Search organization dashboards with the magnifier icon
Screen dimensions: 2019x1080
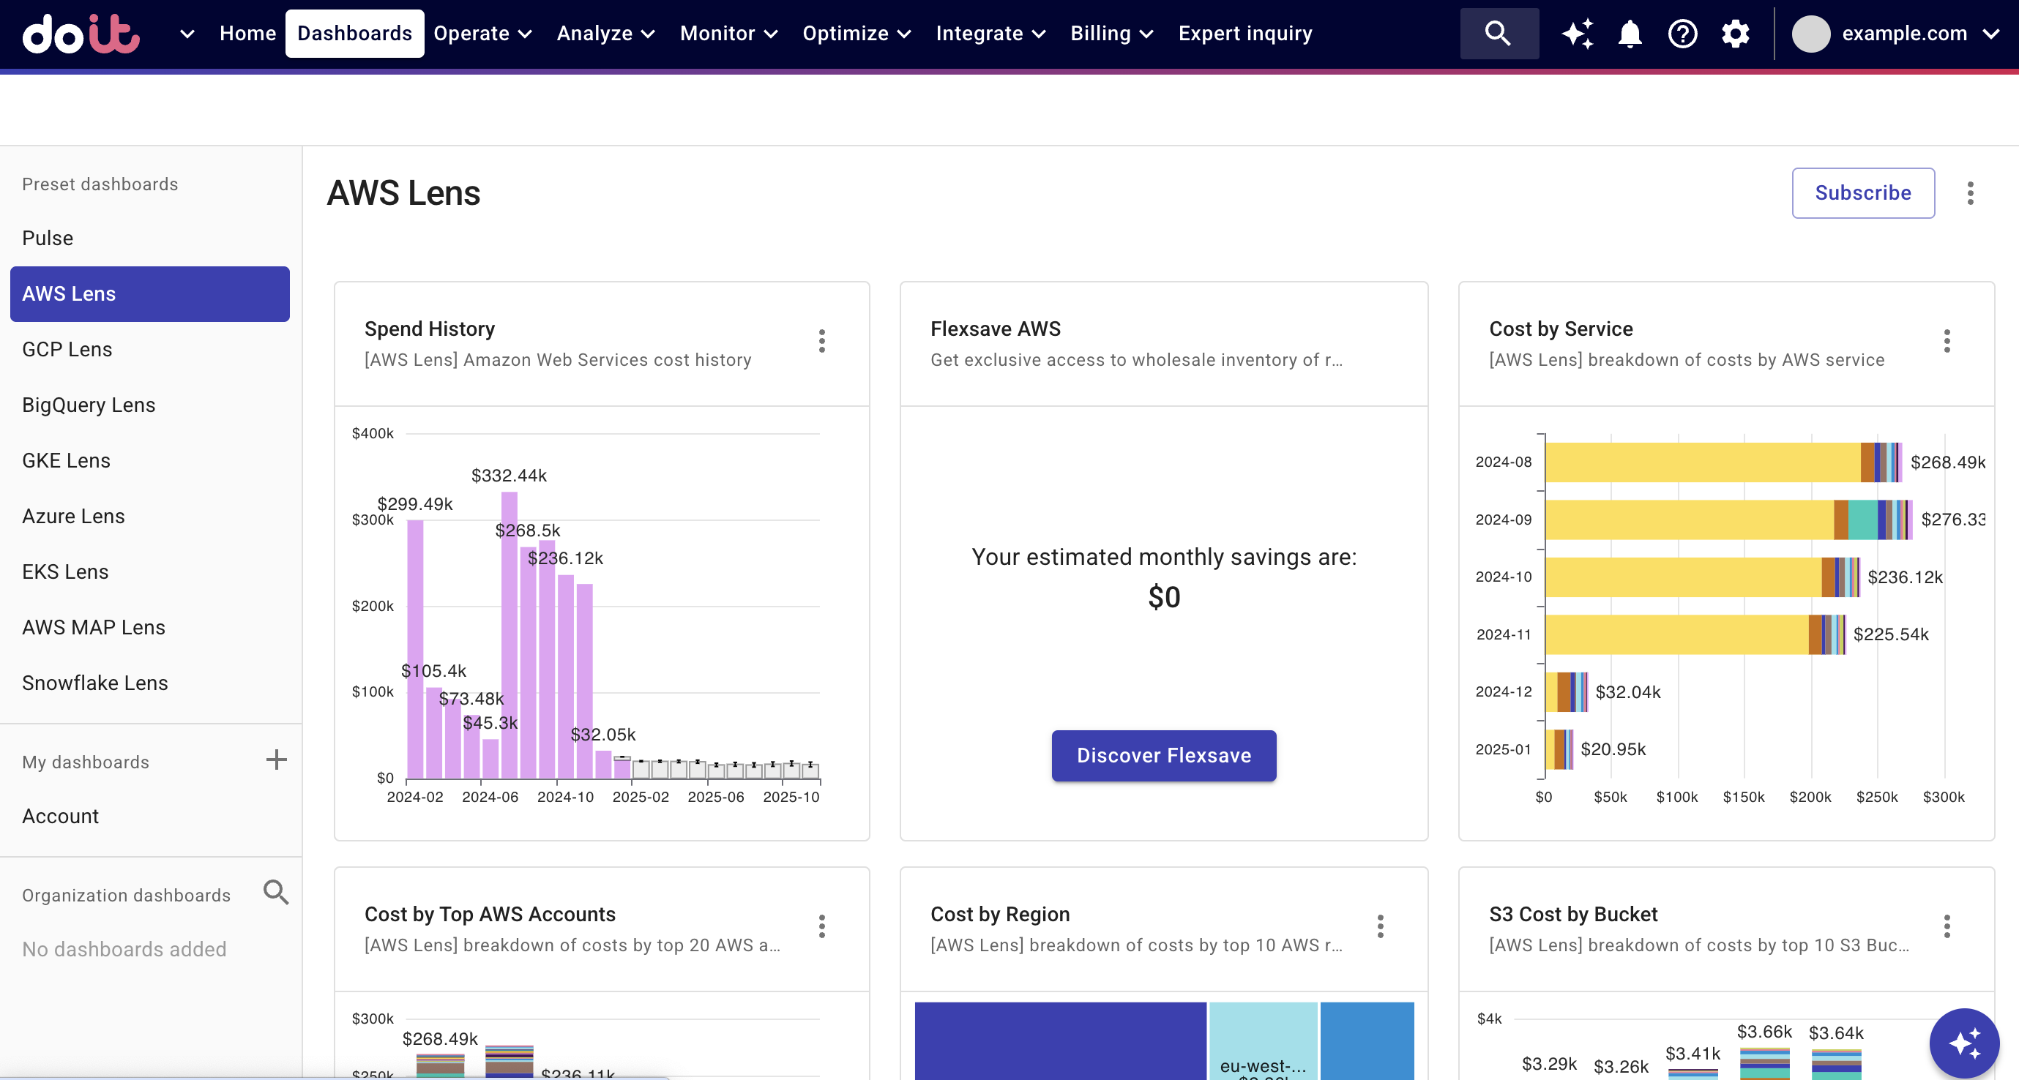click(276, 892)
